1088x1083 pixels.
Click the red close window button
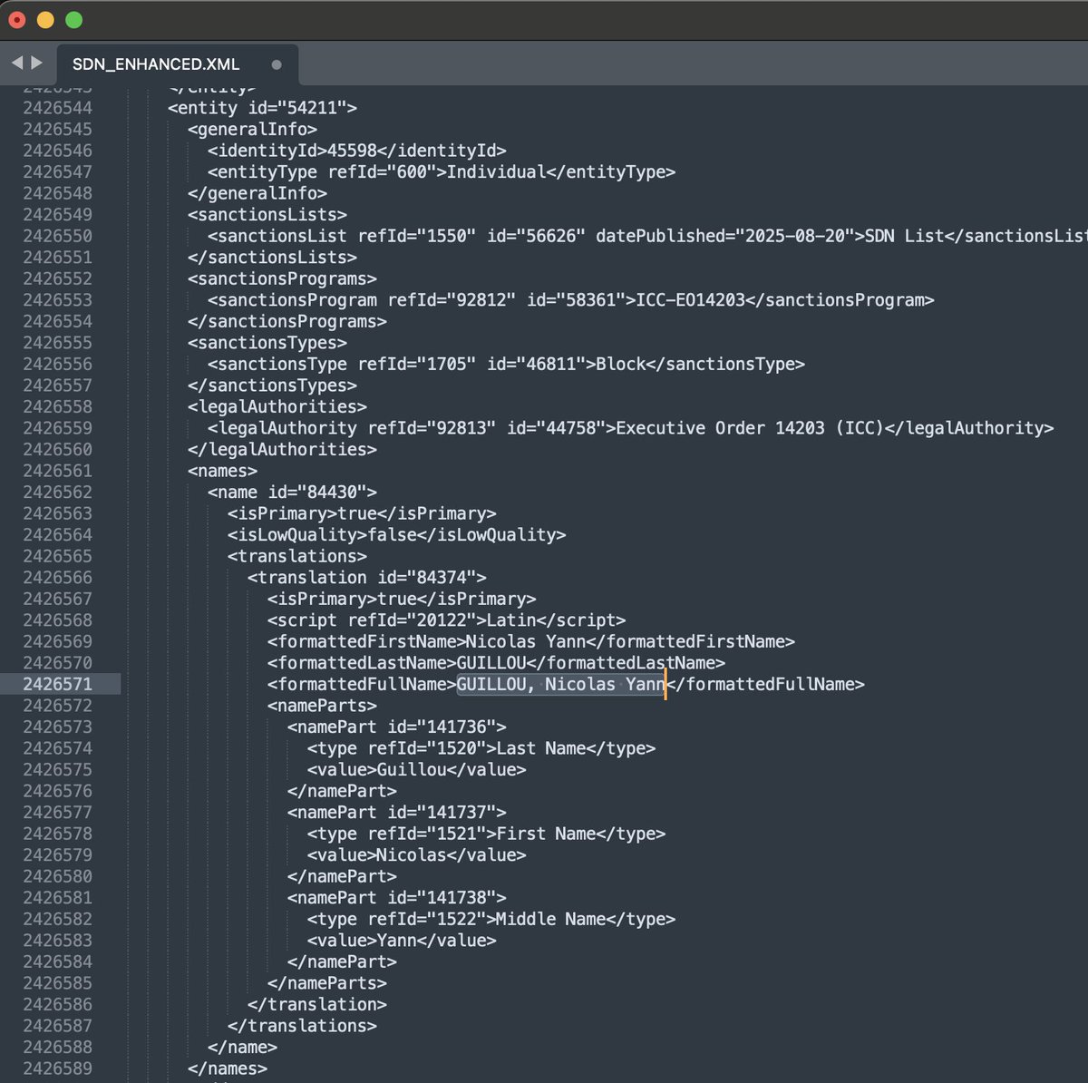click(x=16, y=19)
